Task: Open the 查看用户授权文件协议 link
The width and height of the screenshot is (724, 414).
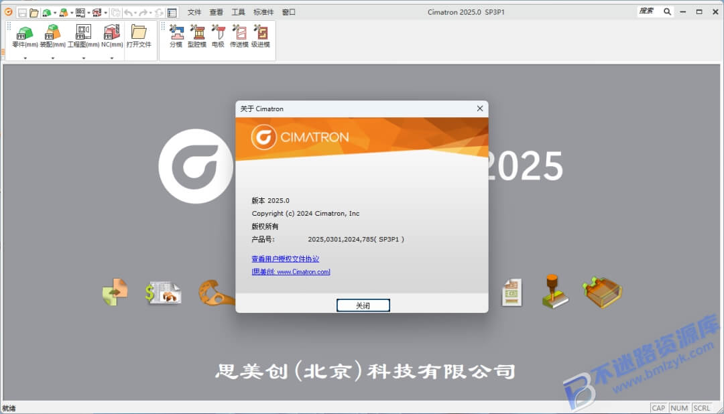Action: [x=286, y=259]
